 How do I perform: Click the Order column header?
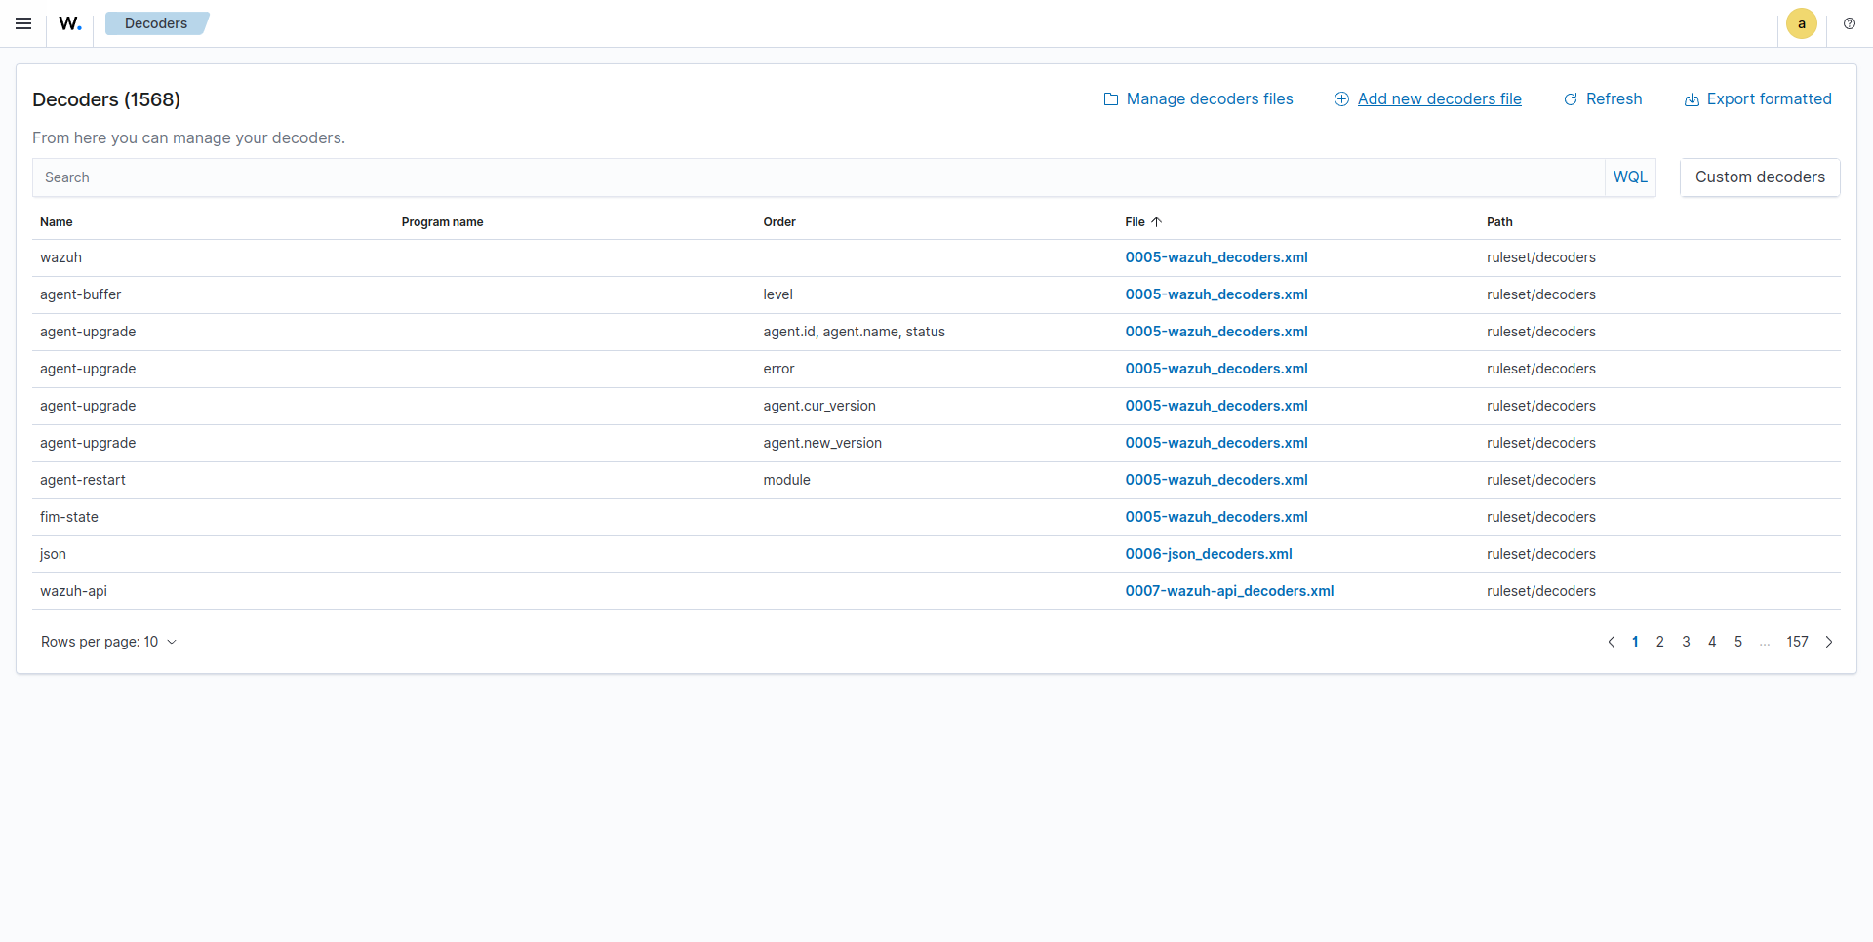779,222
